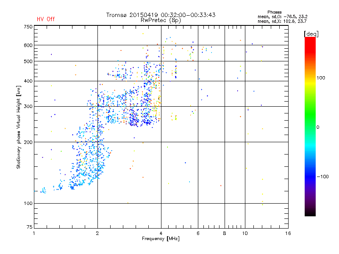Select 'mean, sd,X: 102.6, 23.7' text
The width and height of the screenshot is (339, 254).
(x=282, y=21)
